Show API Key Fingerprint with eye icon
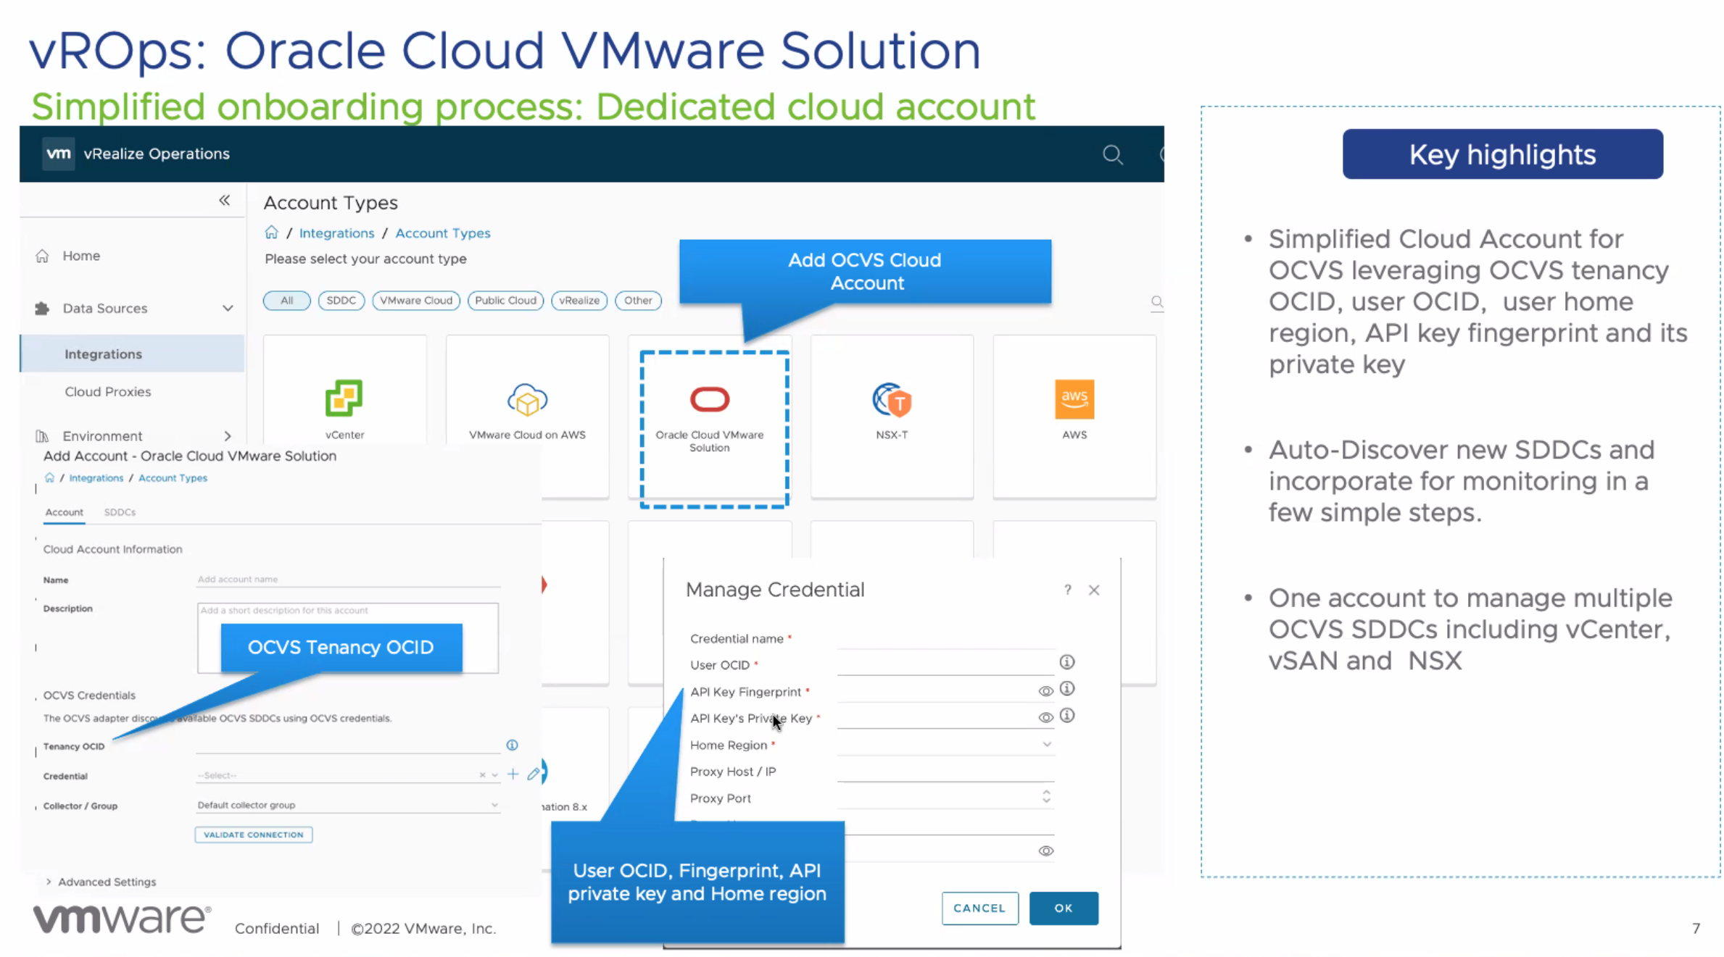This screenshot has width=1724, height=957. [1045, 691]
